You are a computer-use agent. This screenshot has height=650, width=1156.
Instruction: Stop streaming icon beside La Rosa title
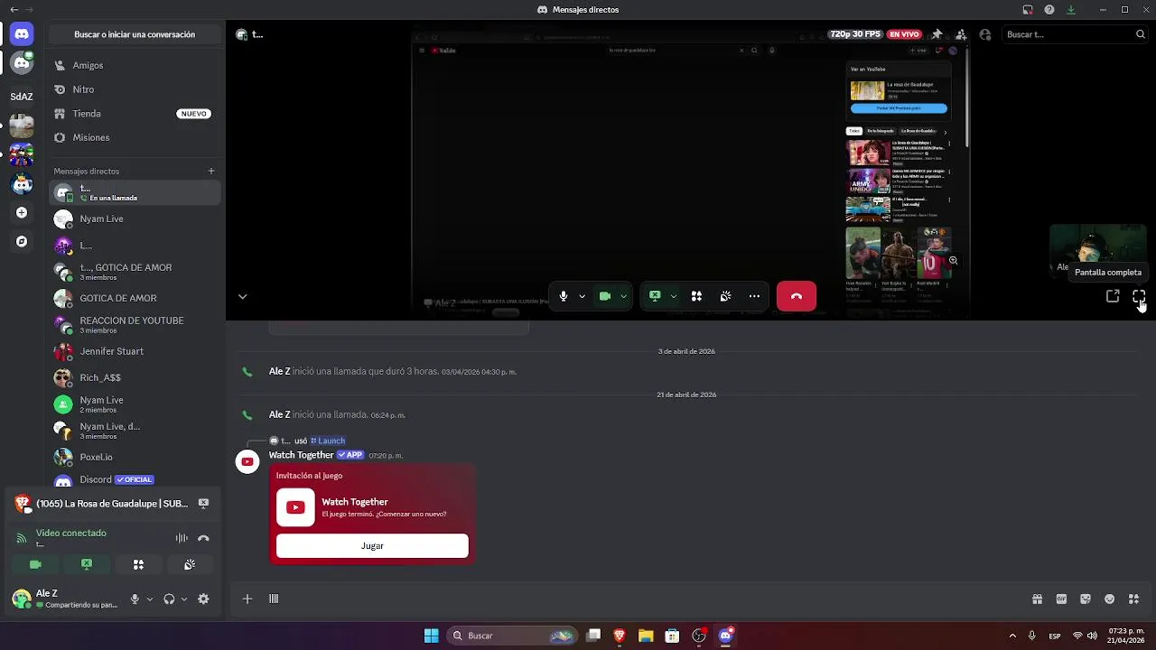pyautogui.click(x=203, y=503)
